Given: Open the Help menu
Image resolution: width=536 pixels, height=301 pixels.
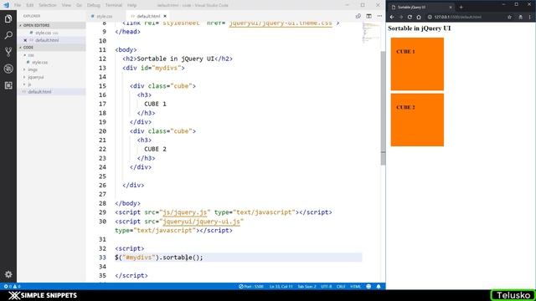Looking at the screenshot, I should click(x=132, y=5).
